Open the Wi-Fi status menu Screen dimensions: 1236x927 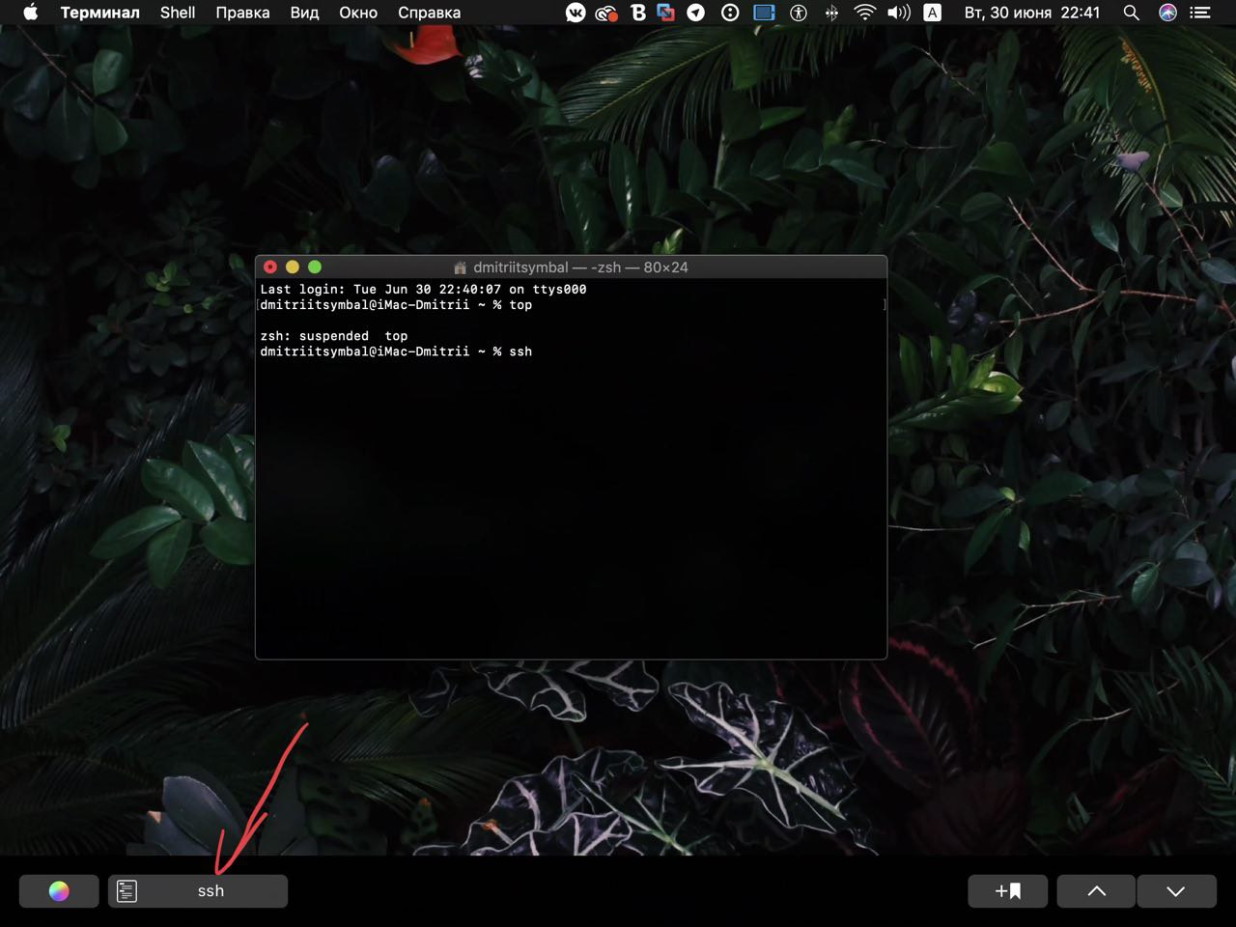pyautogui.click(x=865, y=13)
